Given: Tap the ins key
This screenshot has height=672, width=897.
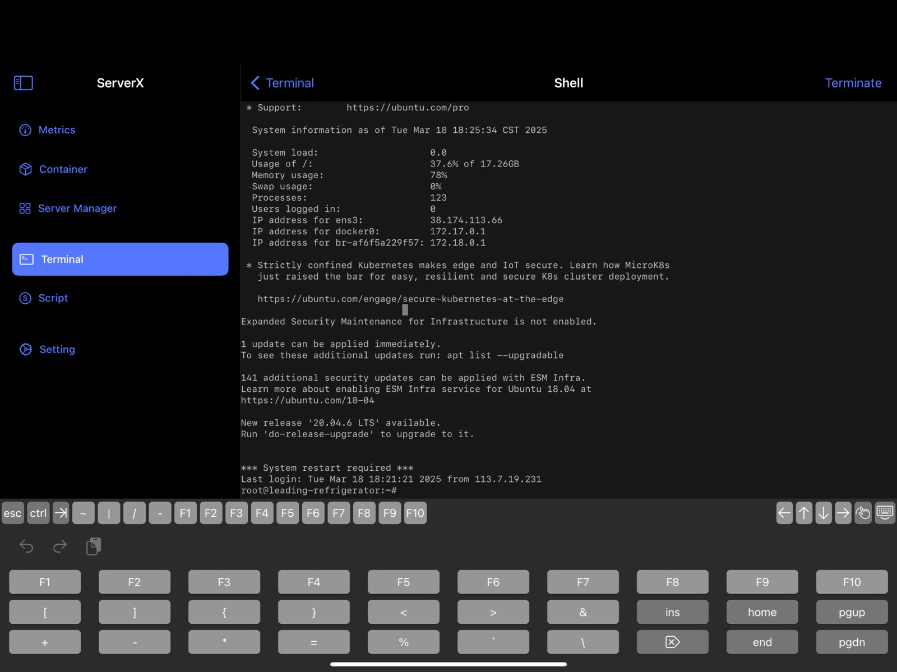Looking at the screenshot, I should click(673, 612).
